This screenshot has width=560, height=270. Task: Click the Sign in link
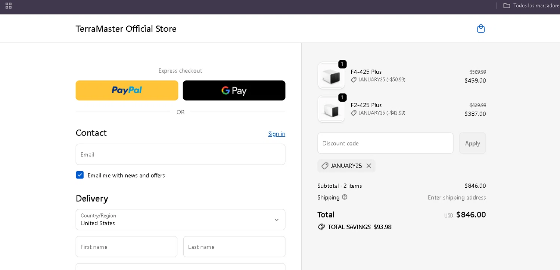coord(277,134)
